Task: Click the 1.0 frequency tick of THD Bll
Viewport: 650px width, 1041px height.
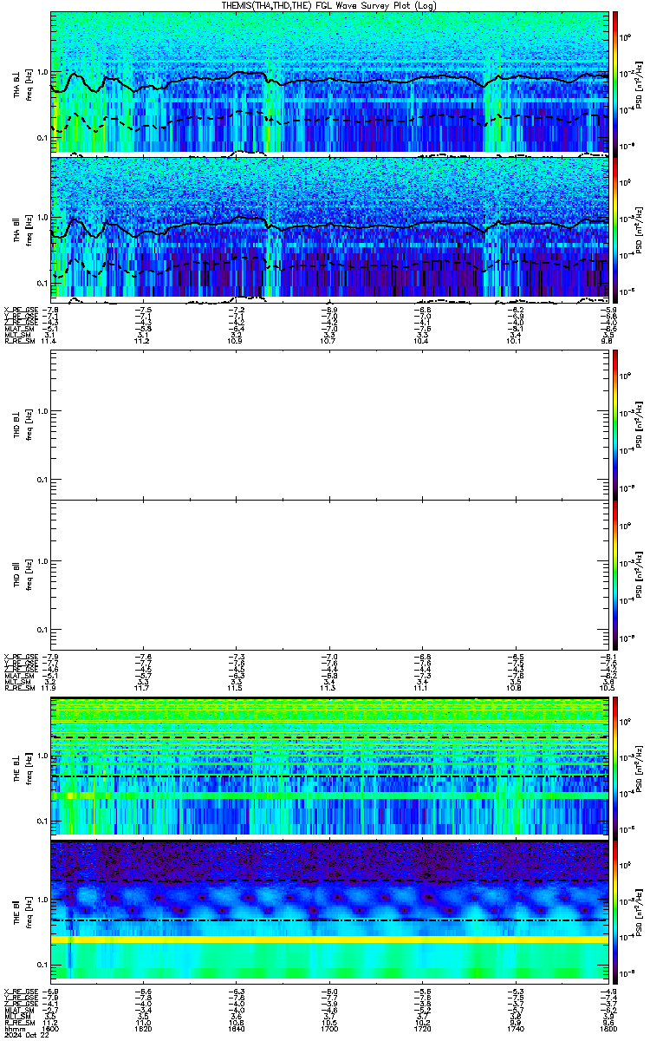Action: coord(42,561)
